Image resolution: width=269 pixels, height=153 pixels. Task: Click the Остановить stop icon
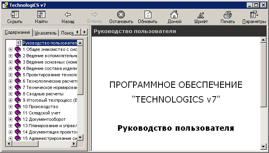[121, 14]
